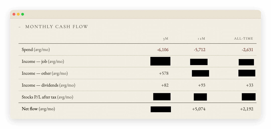Image resolution: width=271 pixels, height=129 pixels.
Task: Click the red close window button
Action: (14, 14)
